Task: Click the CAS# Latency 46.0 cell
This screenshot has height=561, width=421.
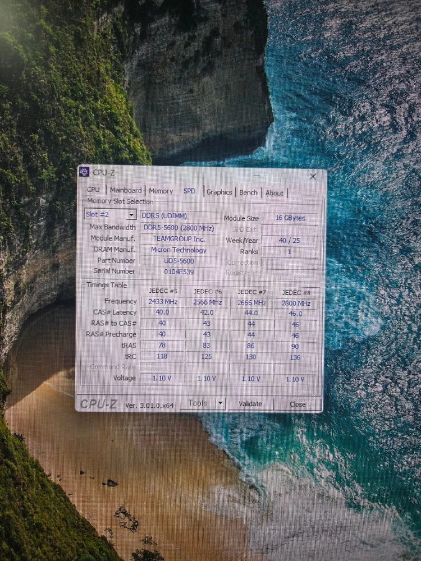Action: coord(295,314)
